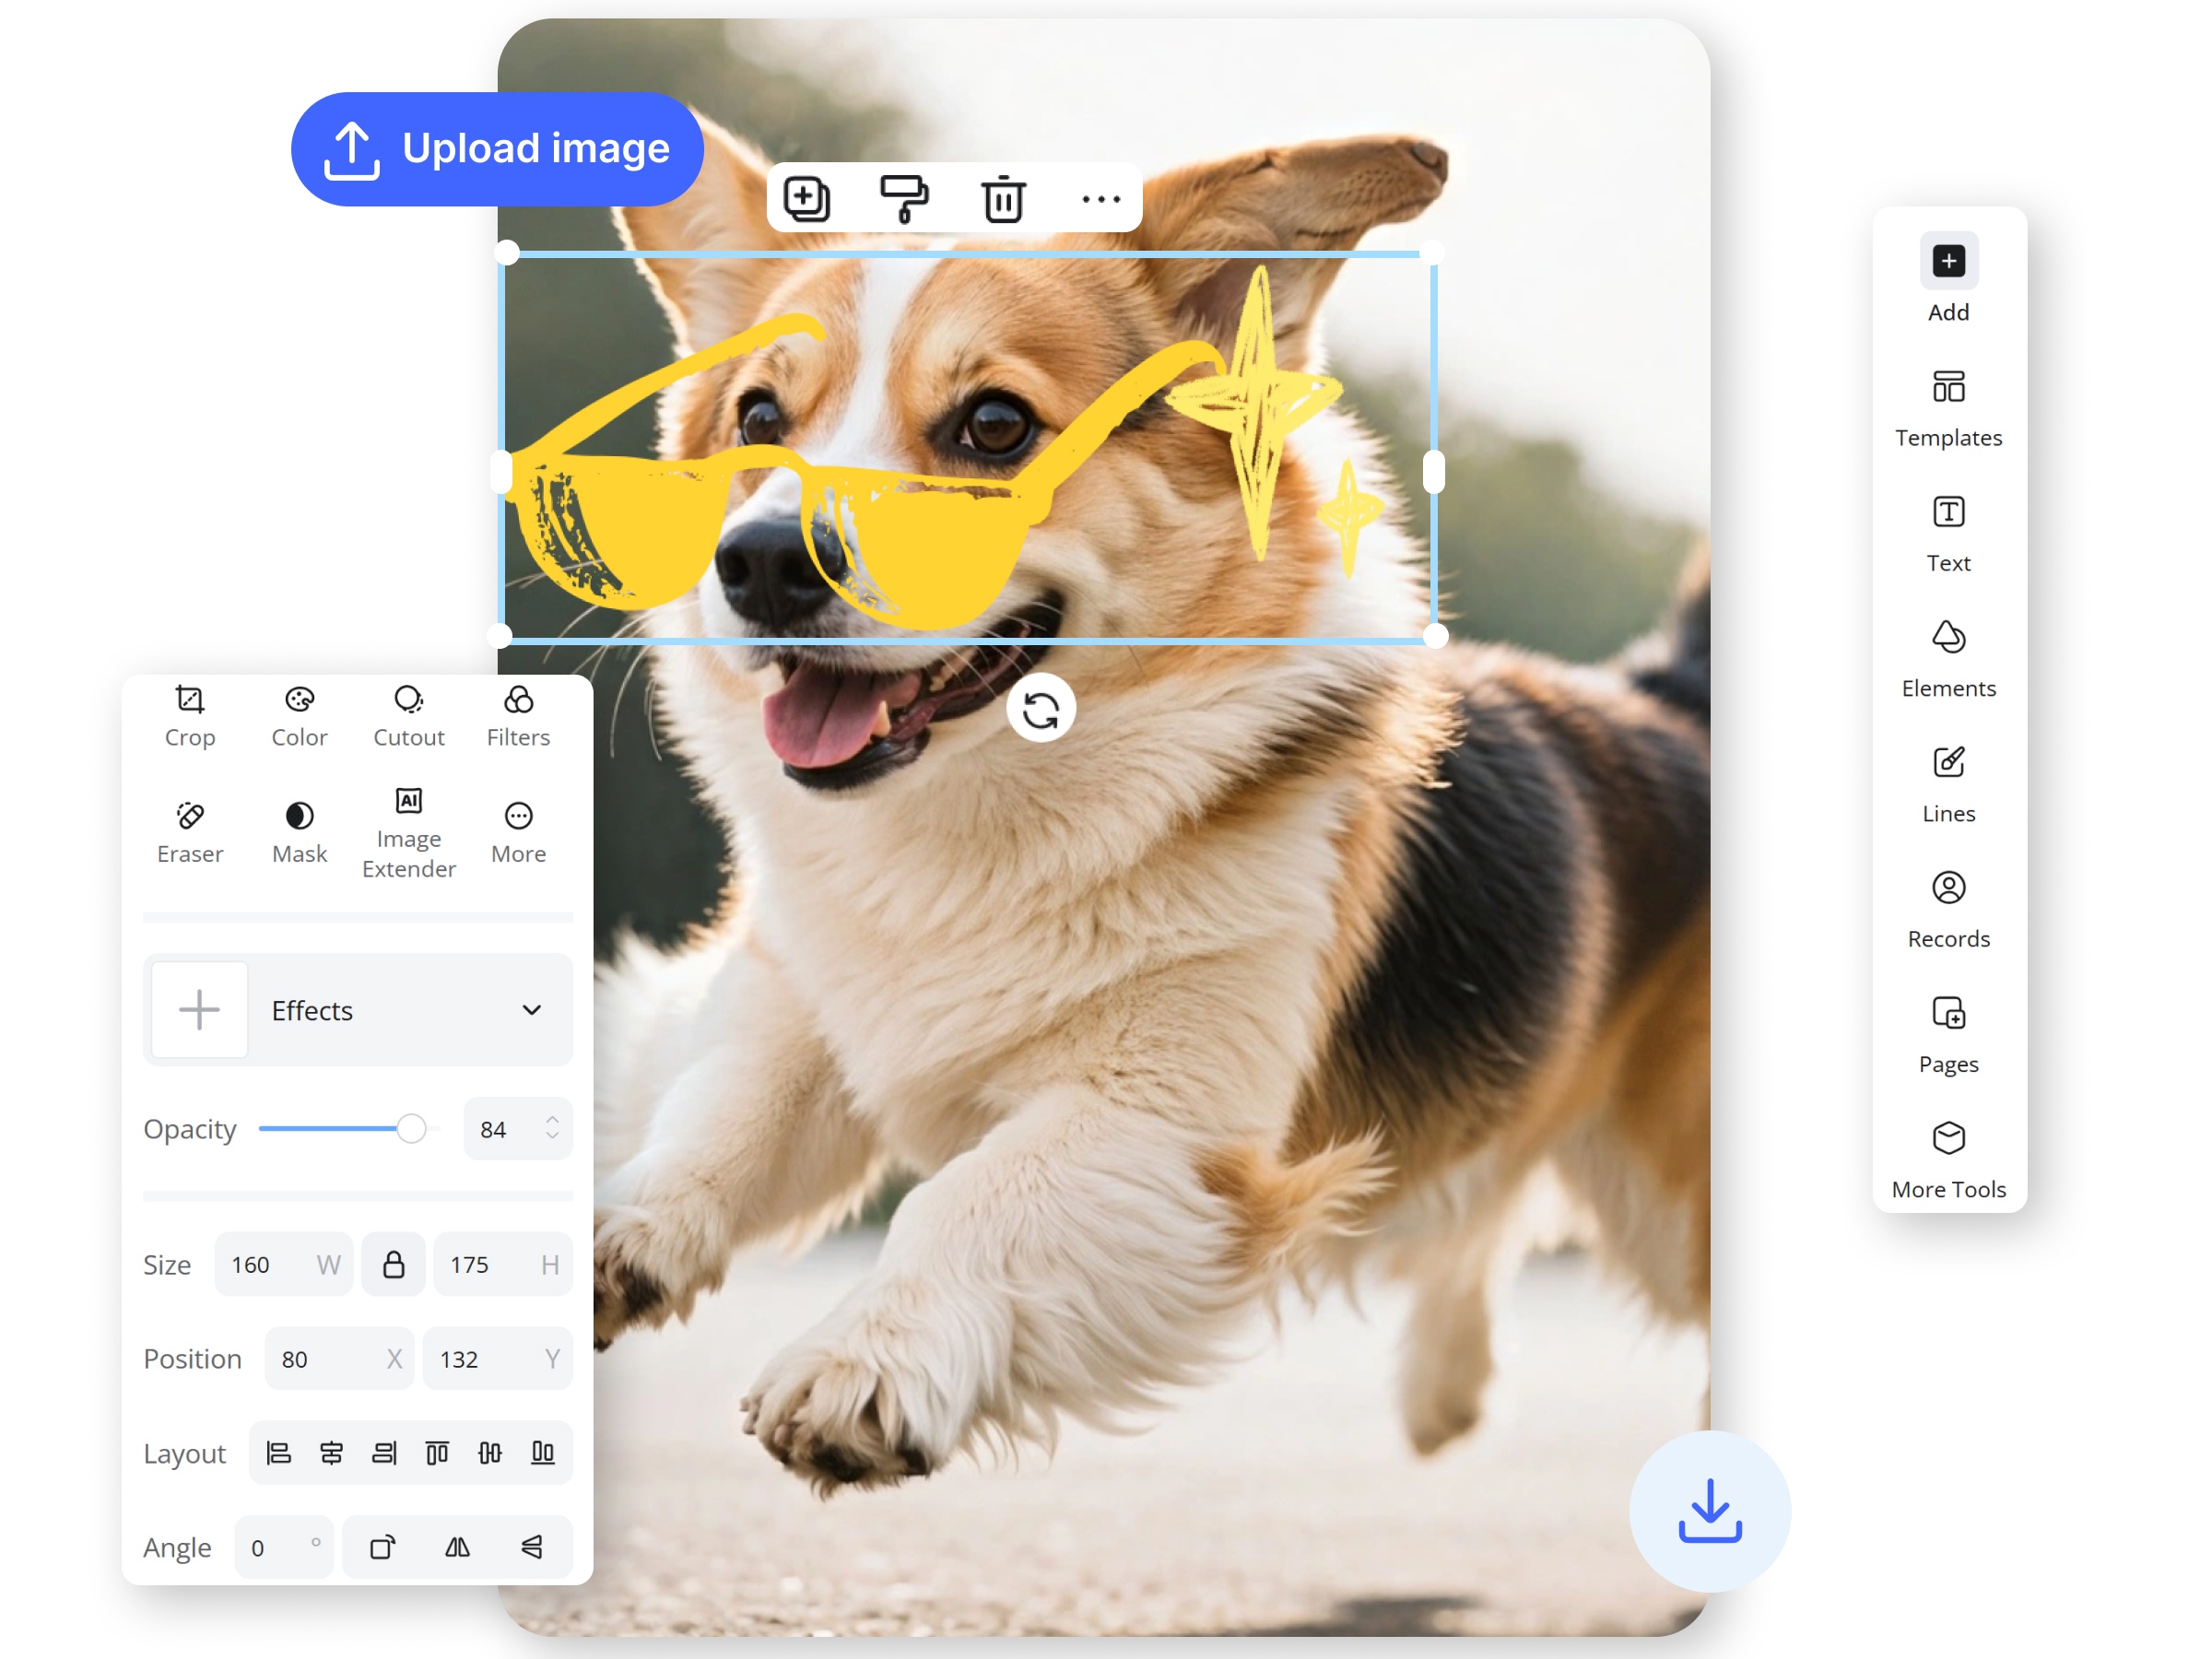Align element to horizontal center
The width and height of the screenshot is (2212, 1659).
[x=331, y=1452]
